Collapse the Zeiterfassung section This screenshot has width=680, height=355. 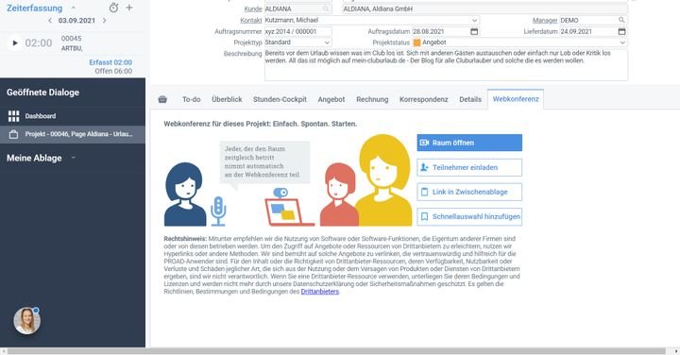click(74, 8)
